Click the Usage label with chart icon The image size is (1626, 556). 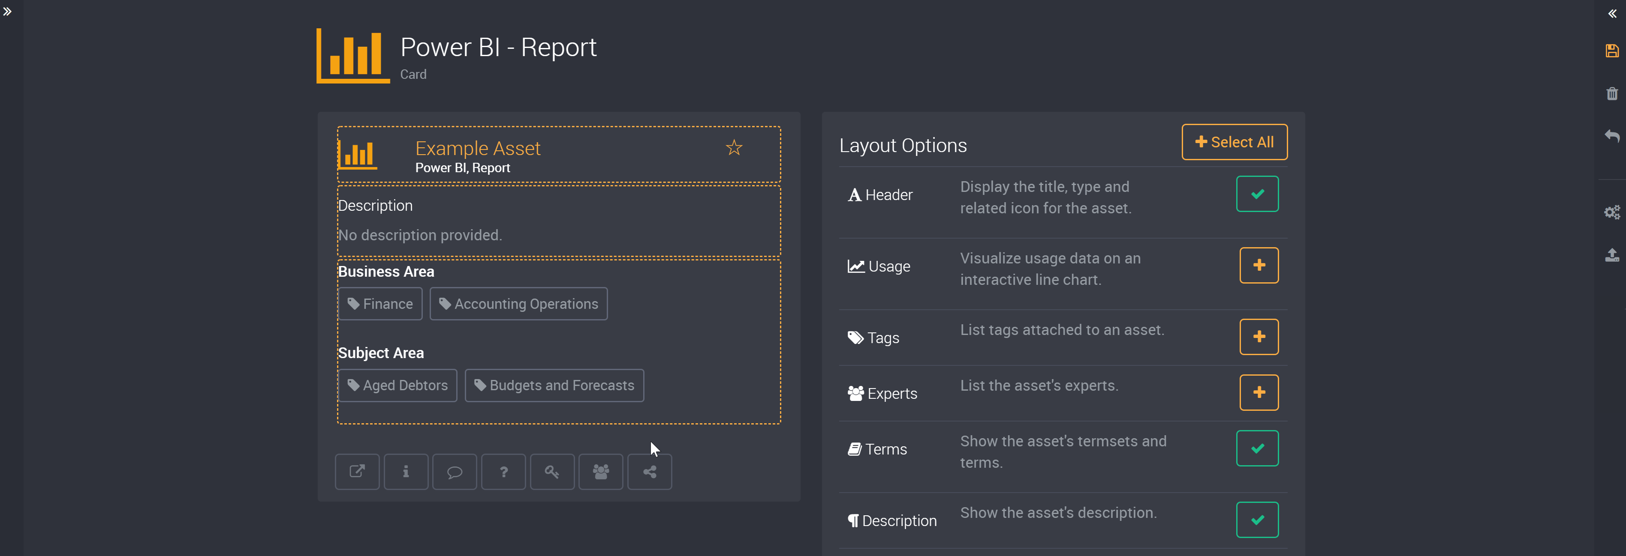(879, 266)
